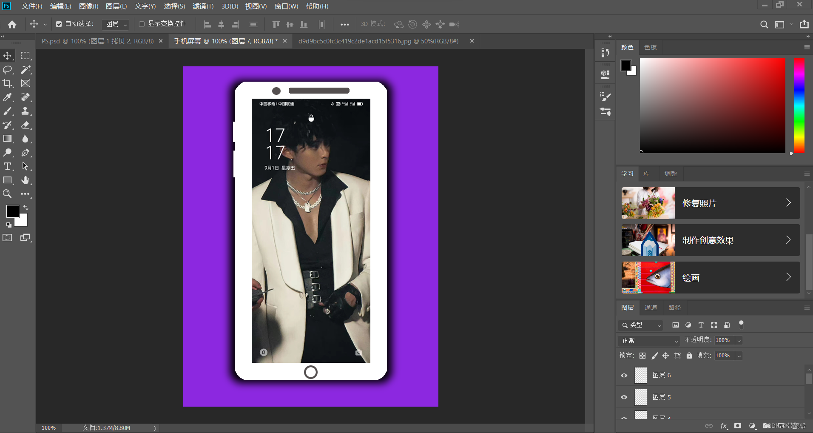Choose the Zoom tool in toolbox
813x433 pixels.
[8, 194]
